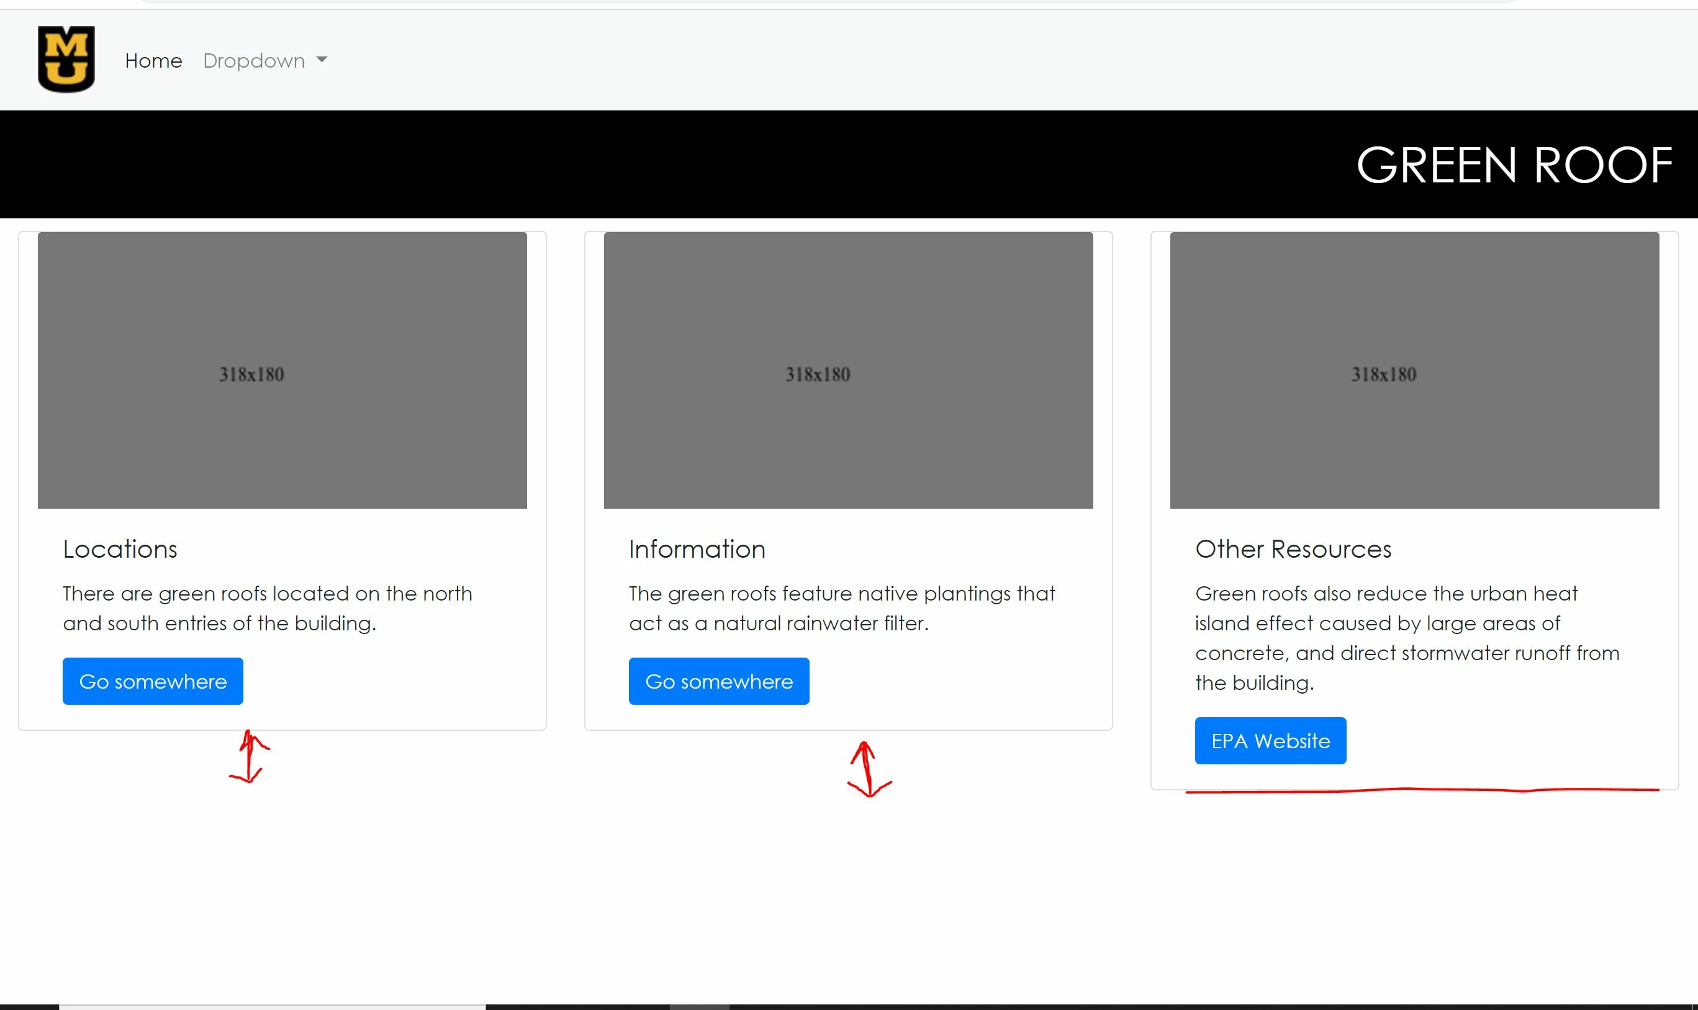Click the red underline below Other Resources card
1698x1010 pixels.
pyautogui.click(x=1422, y=790)
